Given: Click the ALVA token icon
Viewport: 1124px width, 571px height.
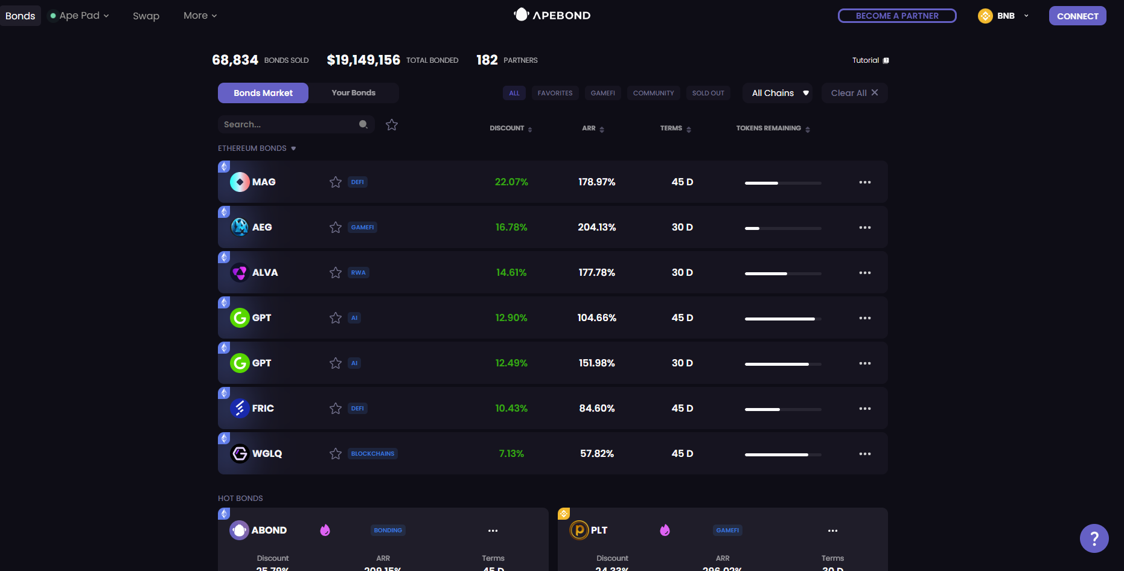Looking at the screenshot, I should 240,272.
